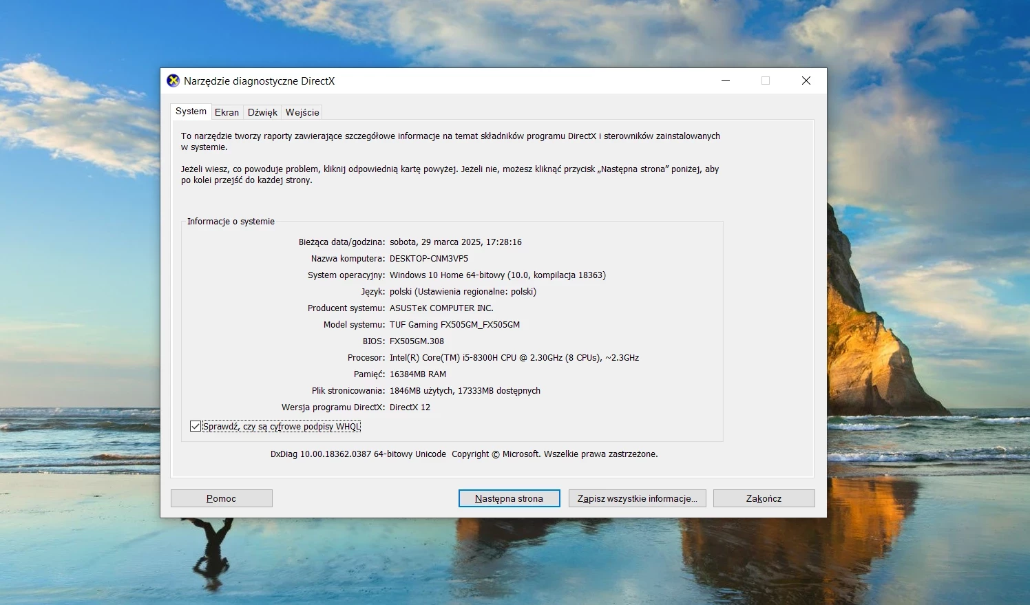Click the DxDiag 10.00.18362.0387 version text

click(x=358, y=454)
